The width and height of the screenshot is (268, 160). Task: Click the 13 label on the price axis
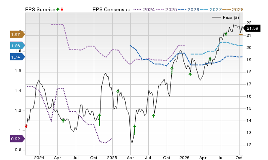tap(249, 133)
